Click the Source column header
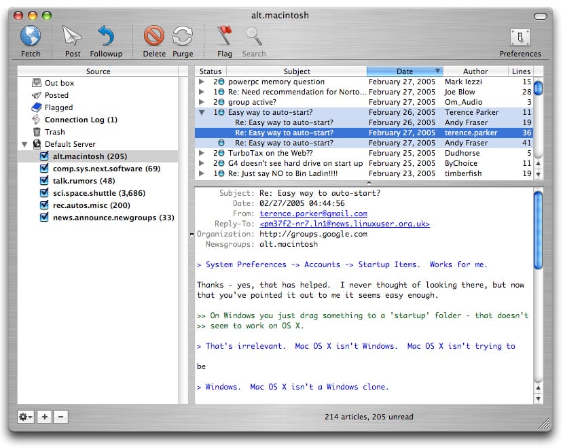The height and width of the screenshot is (448, 563). pyautogui.click(x=98, y=71)
